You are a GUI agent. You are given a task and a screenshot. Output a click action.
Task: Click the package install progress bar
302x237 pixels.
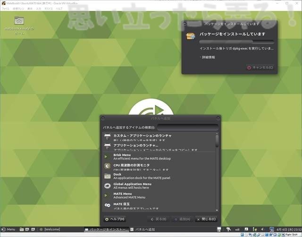tap(236, 42)
